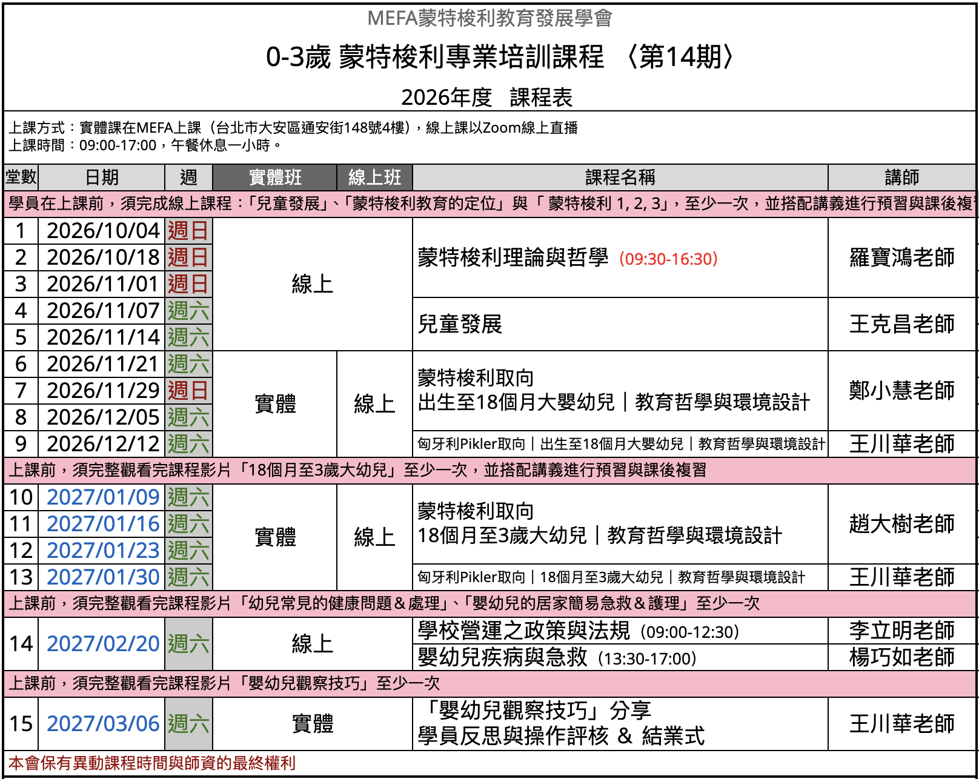
Task: Select instructor 鄭小慧老師
Action: pyautogui.click(x=901, y=391)
